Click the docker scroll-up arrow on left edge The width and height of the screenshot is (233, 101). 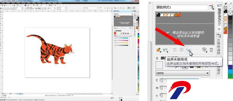point(150,3)
